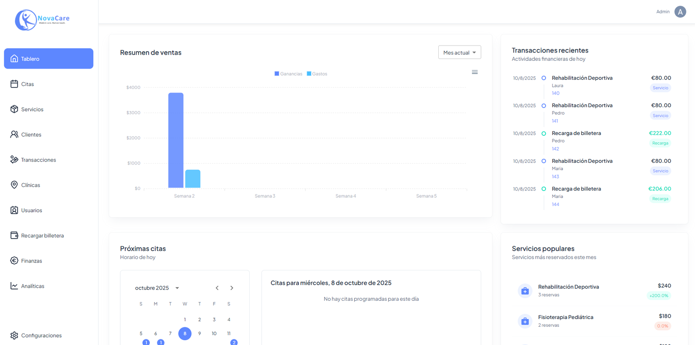This screenshot has width=695, height=345.
Task: Open Configuraciones gear icon
Action: tap(14, 335)
